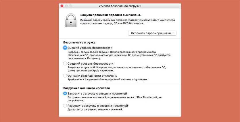
Task: Click the "Защита прошивки паролем выключена." heading
Action: click(111, 14)
